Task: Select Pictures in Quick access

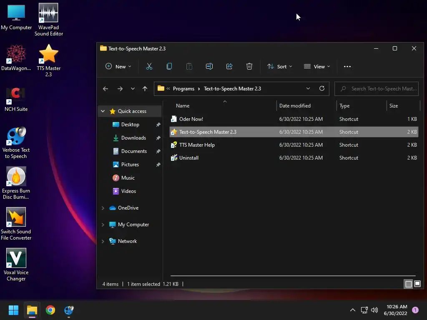Action: coord(130,164)
